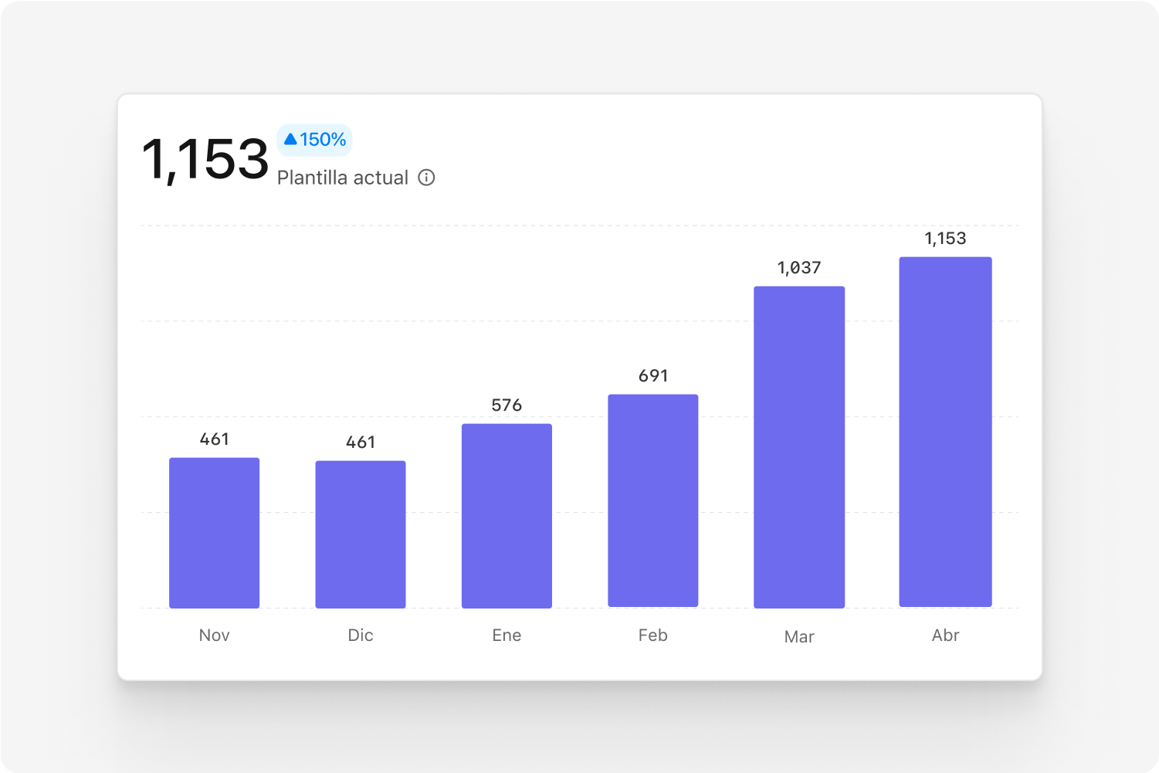This screenshot has height=773, width=1159.
Task: Select the Nov bar in the chart
Action: click(x=214, y=533)
